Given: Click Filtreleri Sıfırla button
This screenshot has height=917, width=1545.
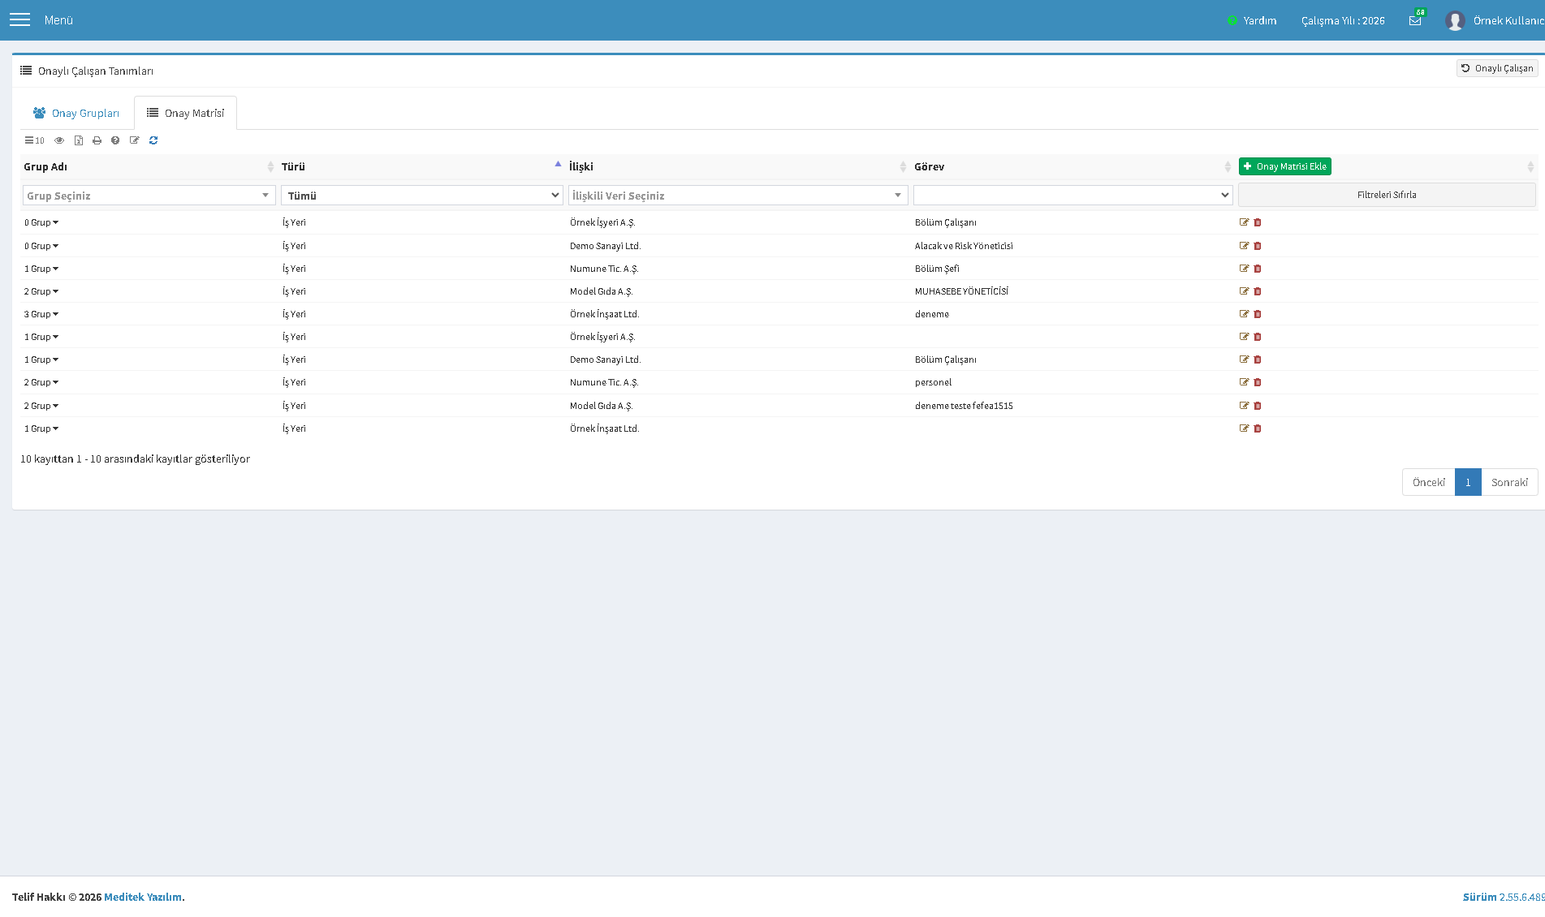Looking at the screenshot, I should click(1387, 195).
